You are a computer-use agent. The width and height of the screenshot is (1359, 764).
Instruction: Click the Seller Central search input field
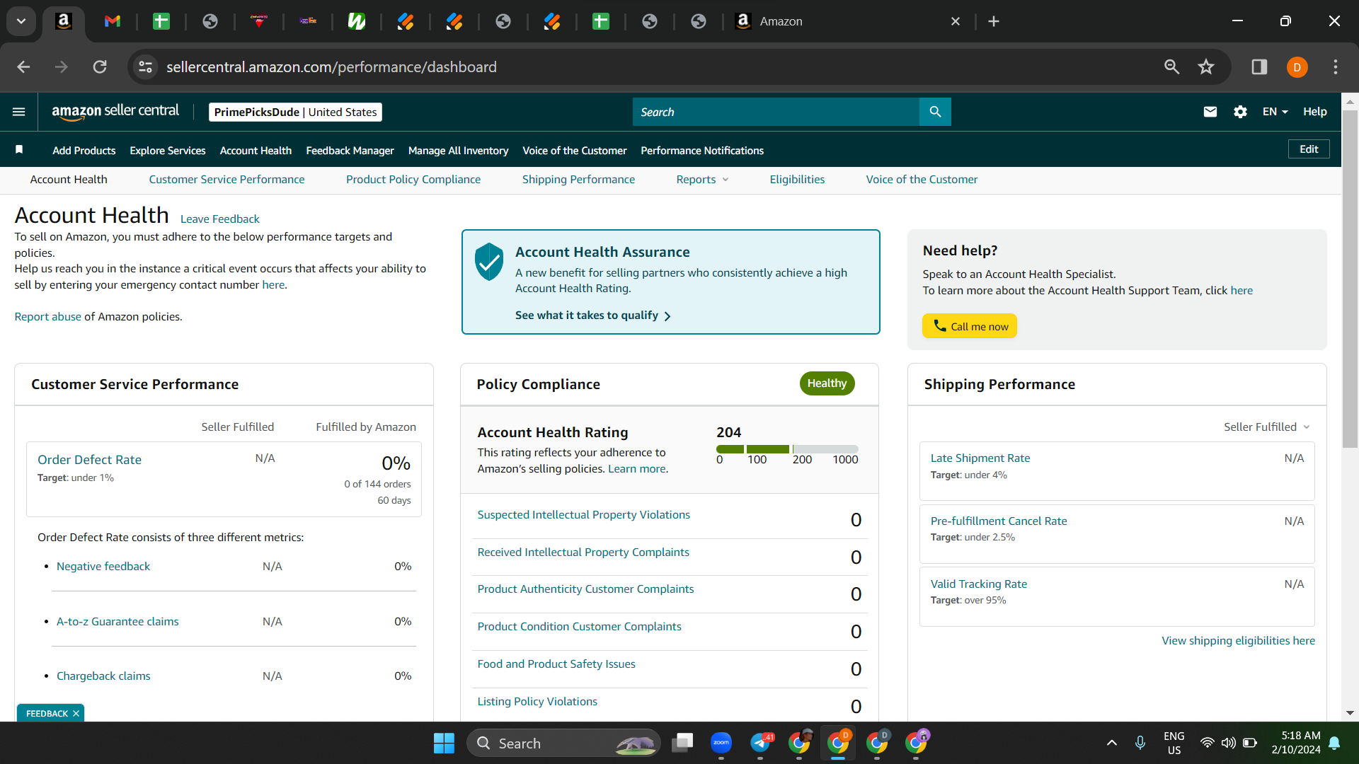point(776,112)
